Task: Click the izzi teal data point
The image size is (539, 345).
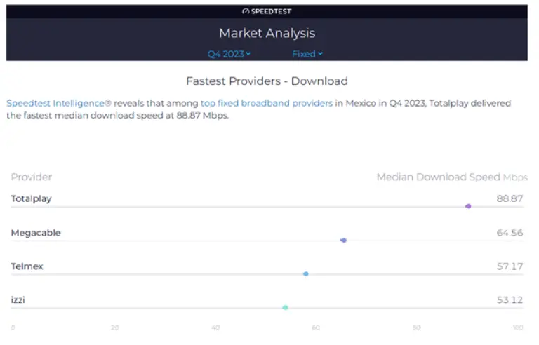Action: [x=285, y=307]
